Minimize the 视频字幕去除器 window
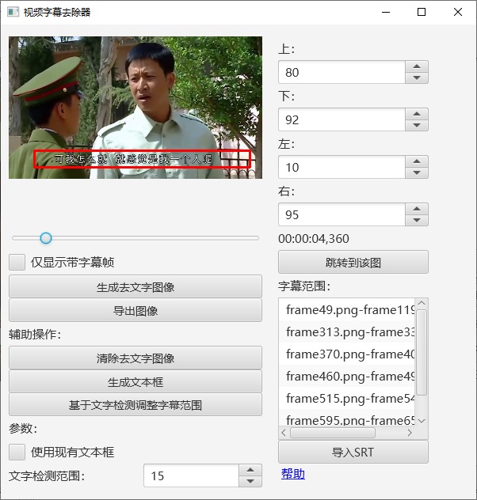 (x=386, y=12)
